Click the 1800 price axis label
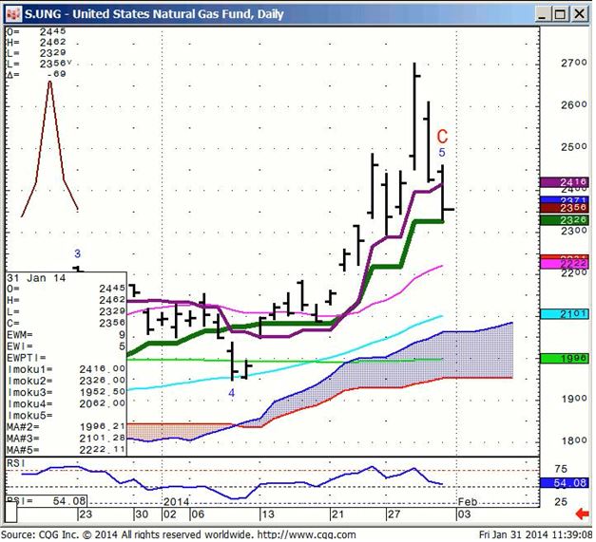596x542 pixels. 574,440
